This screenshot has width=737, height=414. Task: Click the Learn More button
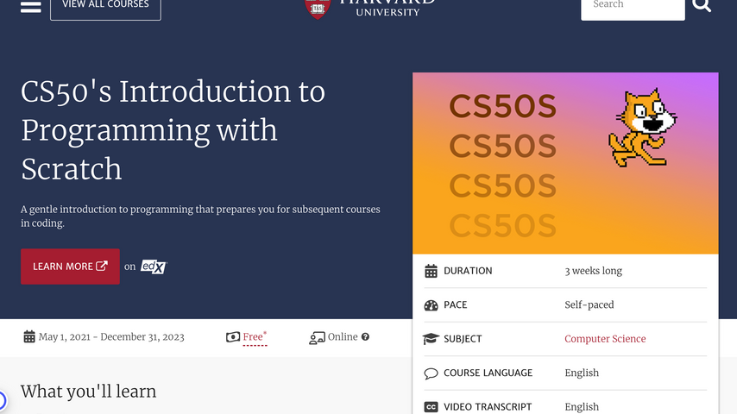[70, 267]
